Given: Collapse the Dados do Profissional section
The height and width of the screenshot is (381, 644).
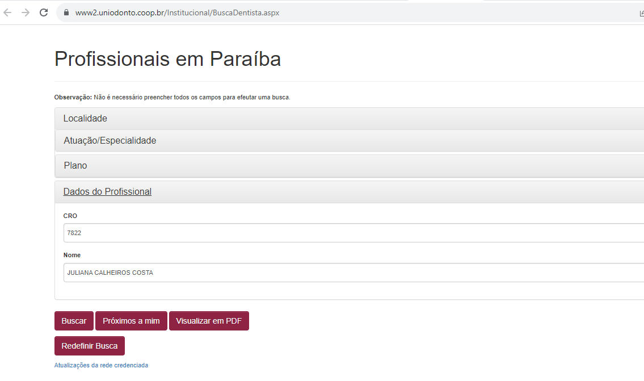Looking at the screenshot, I should pos(107,192).
